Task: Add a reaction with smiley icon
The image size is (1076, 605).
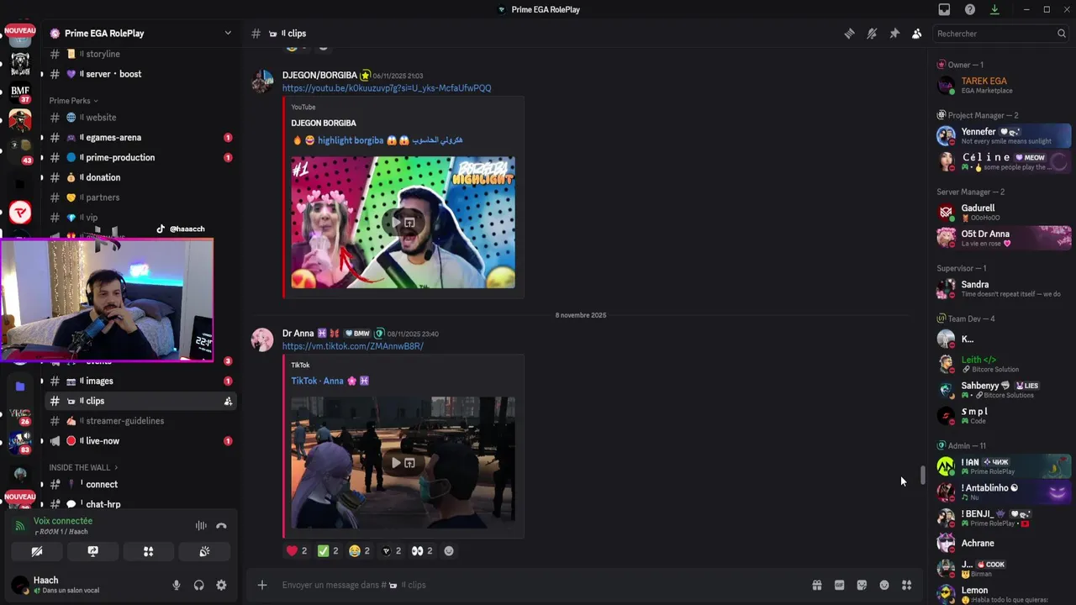Action: pos(449,551)
